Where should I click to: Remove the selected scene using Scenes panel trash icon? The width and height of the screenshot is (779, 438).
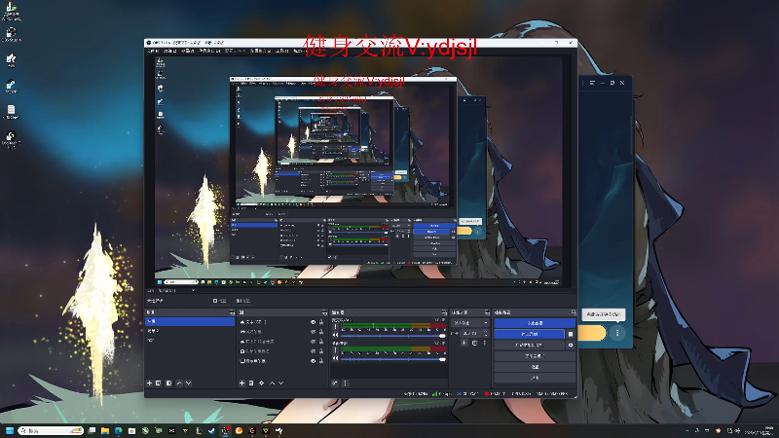coord(159,383)
